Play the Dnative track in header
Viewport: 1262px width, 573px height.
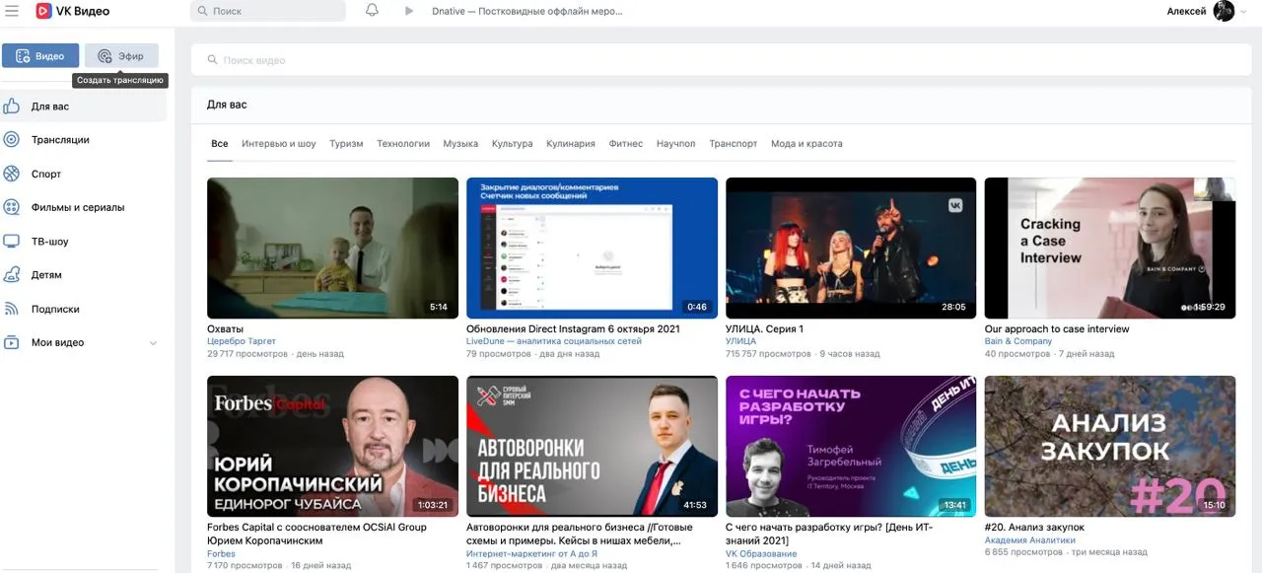coord(409,11)
